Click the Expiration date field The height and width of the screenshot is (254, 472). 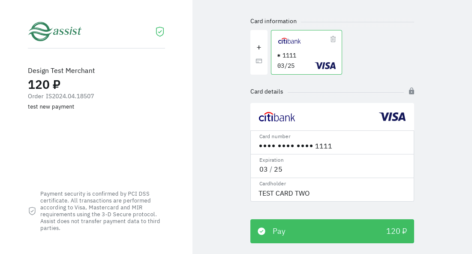(x=332, y=169)
